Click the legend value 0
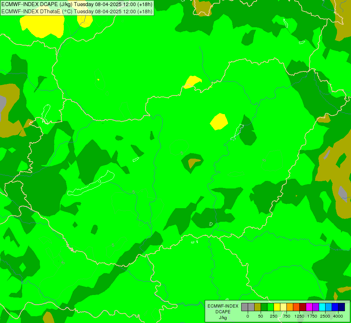This screenshot has width=351, height=323. (x=248, y=316)
